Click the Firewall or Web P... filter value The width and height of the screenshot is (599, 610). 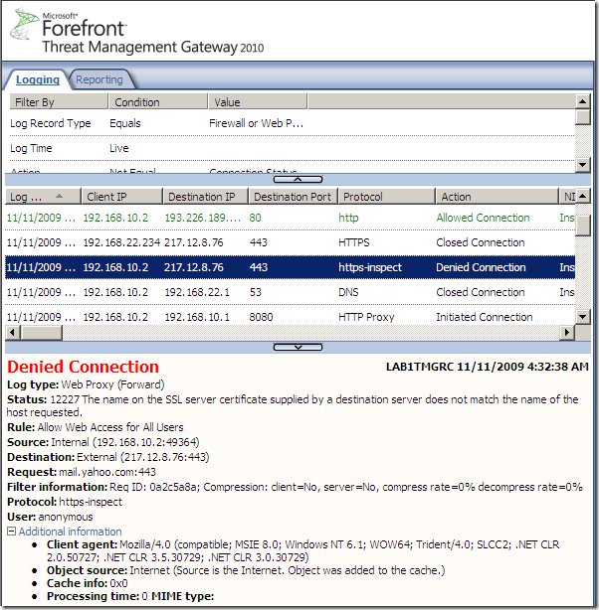pos(256,123)
